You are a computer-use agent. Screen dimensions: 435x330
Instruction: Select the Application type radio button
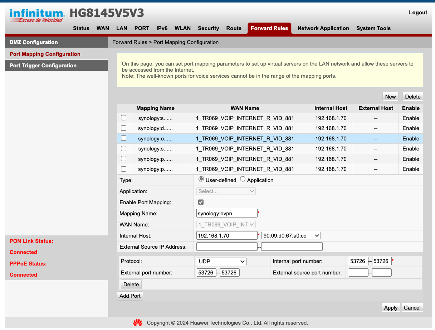243,179
